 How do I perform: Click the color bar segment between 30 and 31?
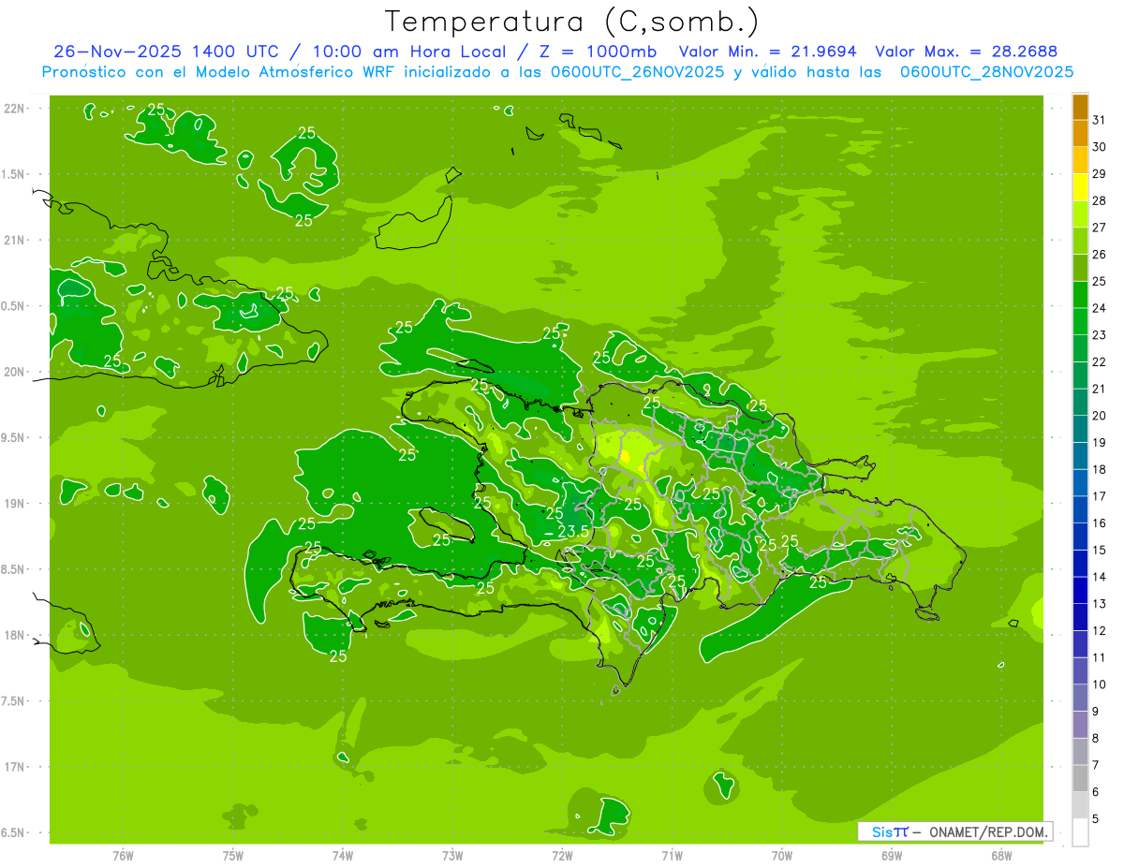(1080, 134)
